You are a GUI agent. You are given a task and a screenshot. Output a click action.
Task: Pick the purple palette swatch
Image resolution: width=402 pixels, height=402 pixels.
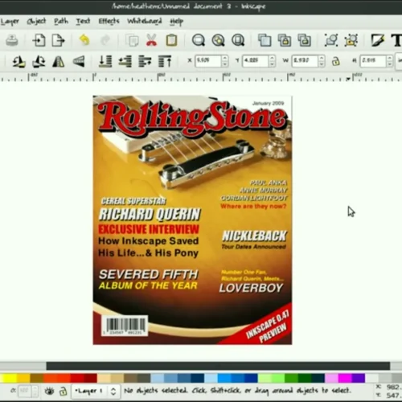tap(359, 378)
